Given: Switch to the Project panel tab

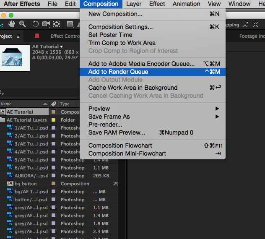Looking at the screenshot, I should tap(6, 36).
